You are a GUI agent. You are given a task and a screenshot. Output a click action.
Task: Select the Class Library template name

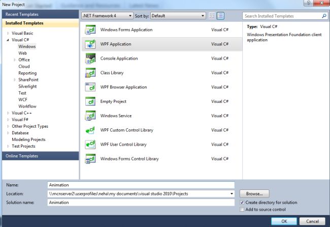(112, 73)
